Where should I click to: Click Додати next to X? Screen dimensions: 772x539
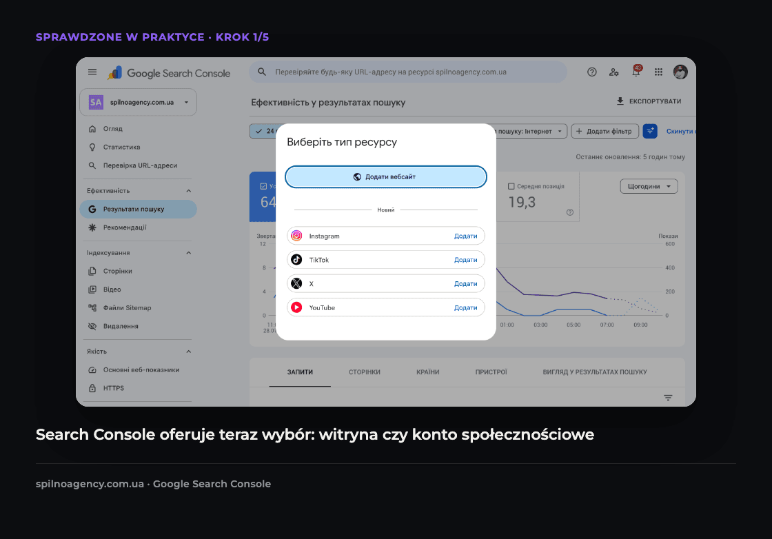click(x=465, y=283)
